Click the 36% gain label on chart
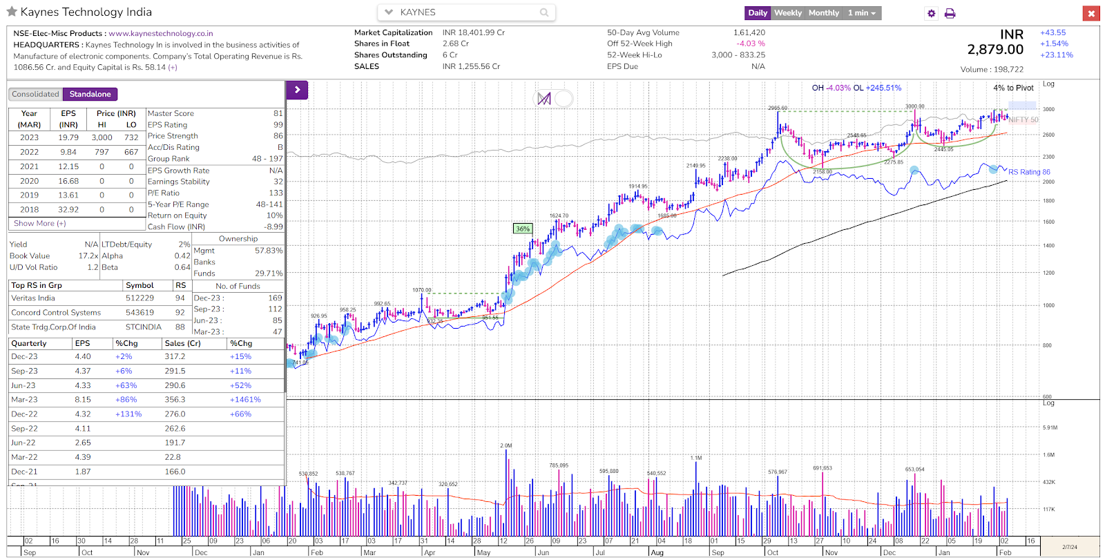The image size is (1105, 560). [523, 229]
